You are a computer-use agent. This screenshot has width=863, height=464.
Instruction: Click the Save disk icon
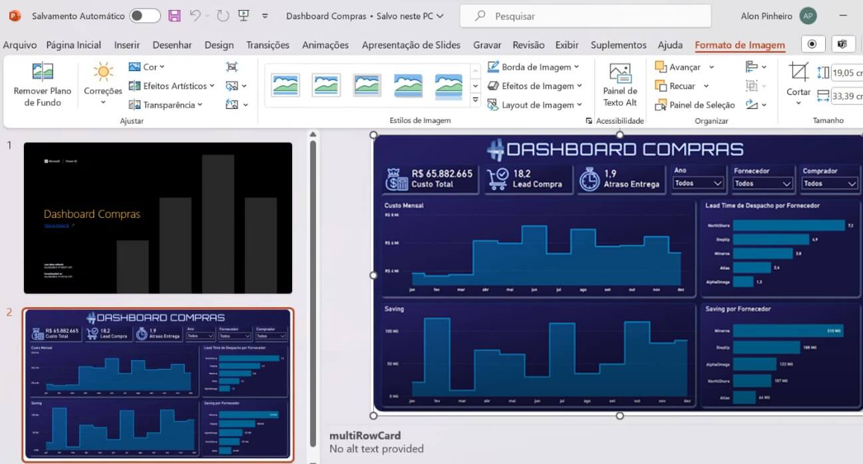click(x=174, y=16)
